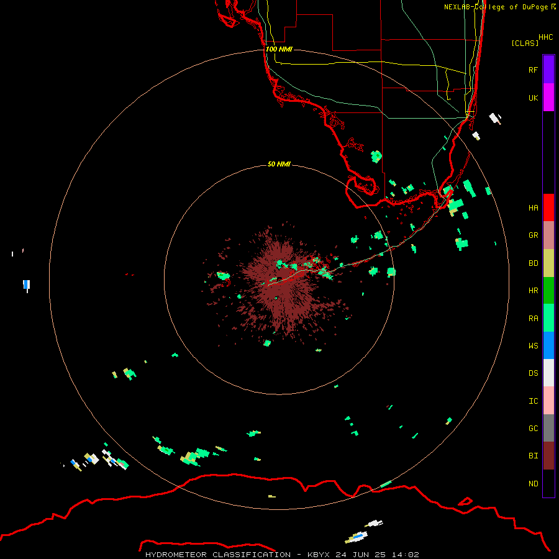Click the HA red legend swatch

(x=548, y=207)
